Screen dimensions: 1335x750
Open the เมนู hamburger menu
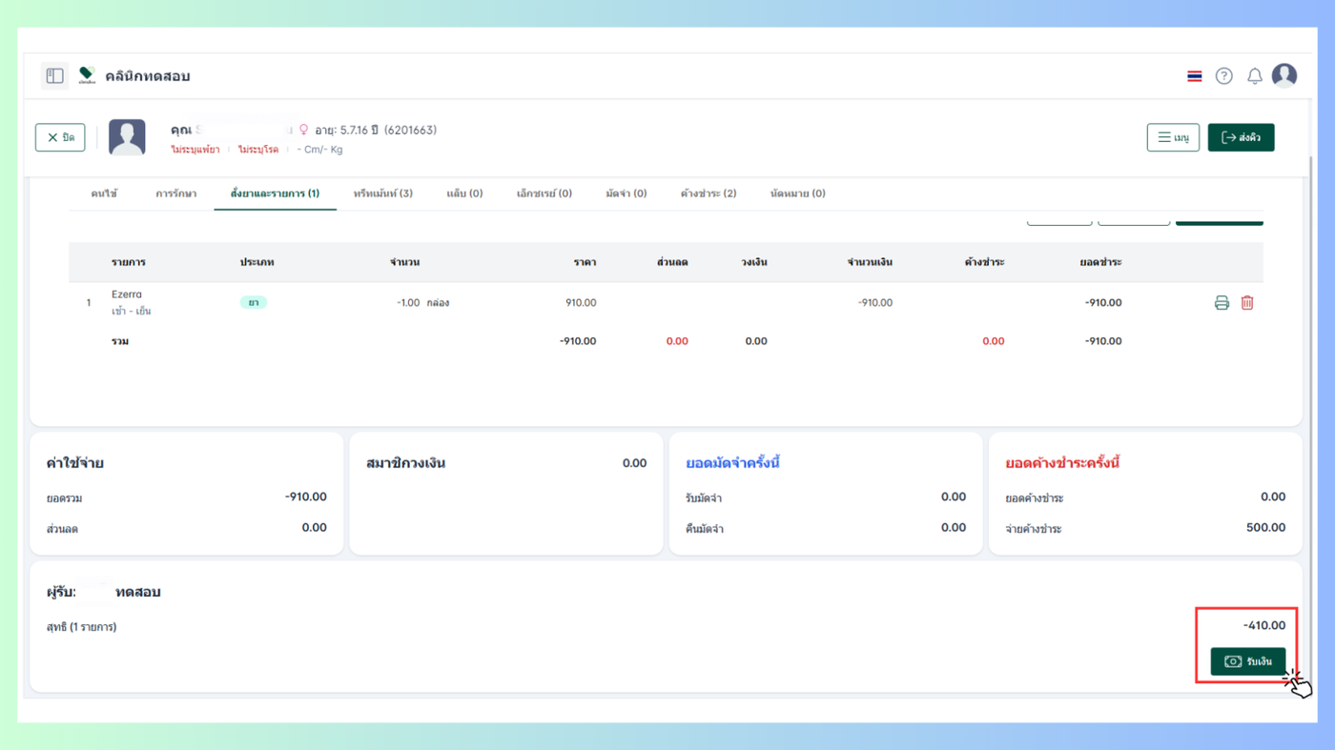pos(1173,137)
